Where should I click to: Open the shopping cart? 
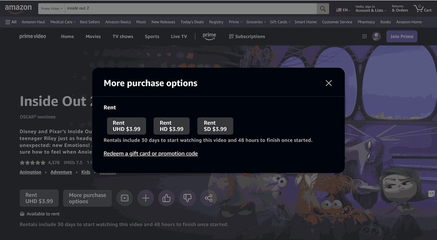pyautogui.click(x=422, y=9)
